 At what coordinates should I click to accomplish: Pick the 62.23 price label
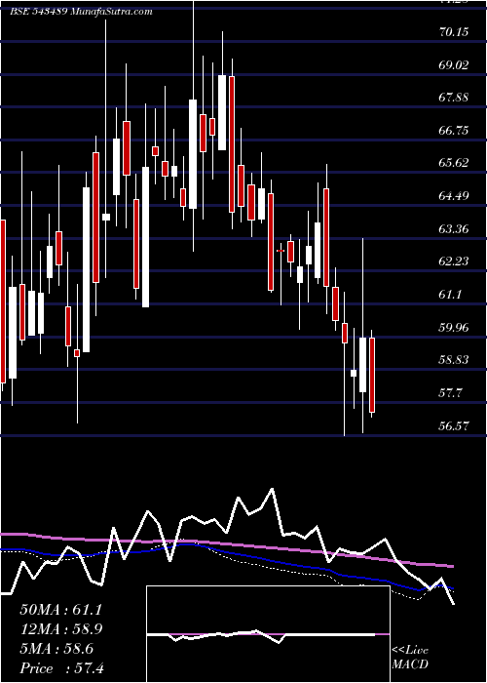pos(454,261)
